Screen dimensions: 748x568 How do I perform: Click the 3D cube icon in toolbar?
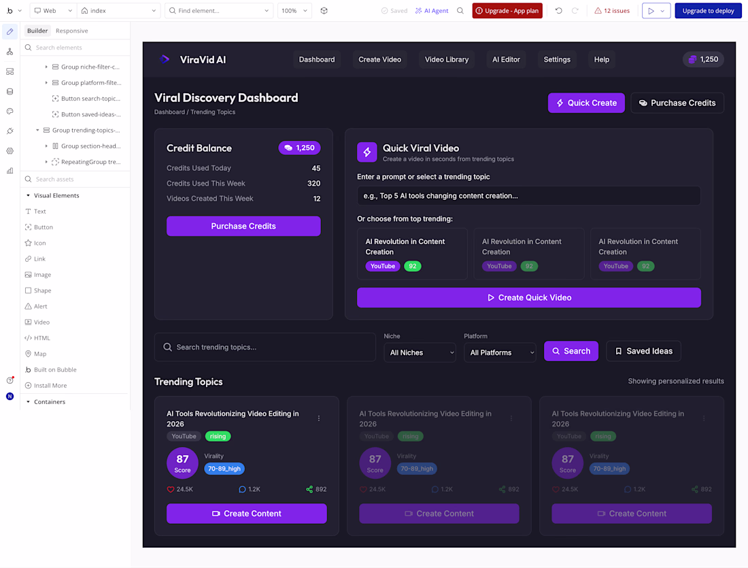click(x=324, y=10)
